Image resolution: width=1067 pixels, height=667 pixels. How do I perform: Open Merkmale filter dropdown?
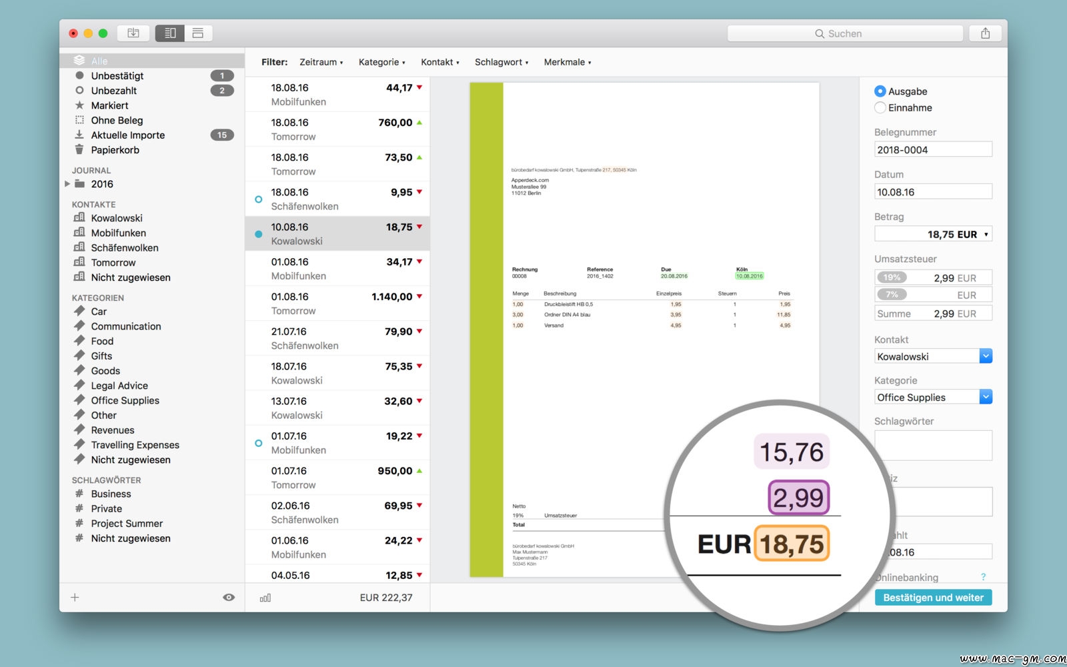pos(568,62)
